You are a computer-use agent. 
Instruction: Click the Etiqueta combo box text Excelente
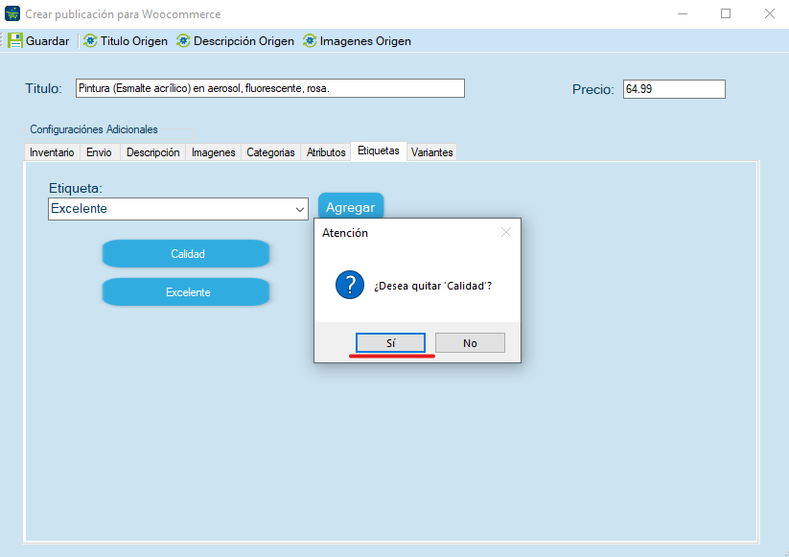[x=79, y=209]
